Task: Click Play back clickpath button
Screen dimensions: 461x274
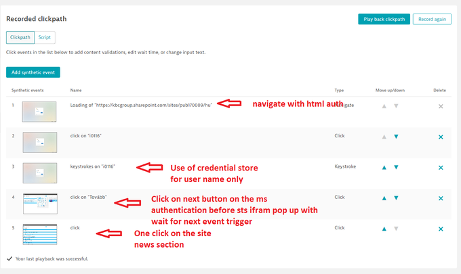Action: (384, 19)
